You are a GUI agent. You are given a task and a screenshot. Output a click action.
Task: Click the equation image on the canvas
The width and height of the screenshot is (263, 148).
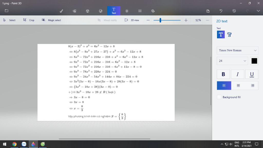click(x=106, y=82)
